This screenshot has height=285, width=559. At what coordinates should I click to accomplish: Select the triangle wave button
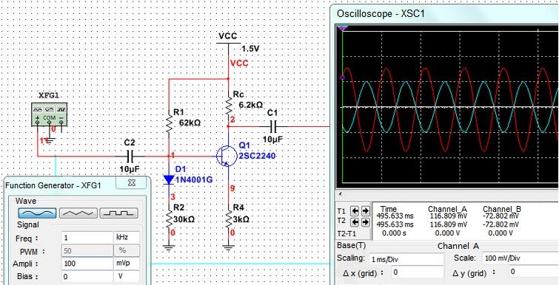coord(78,213)
